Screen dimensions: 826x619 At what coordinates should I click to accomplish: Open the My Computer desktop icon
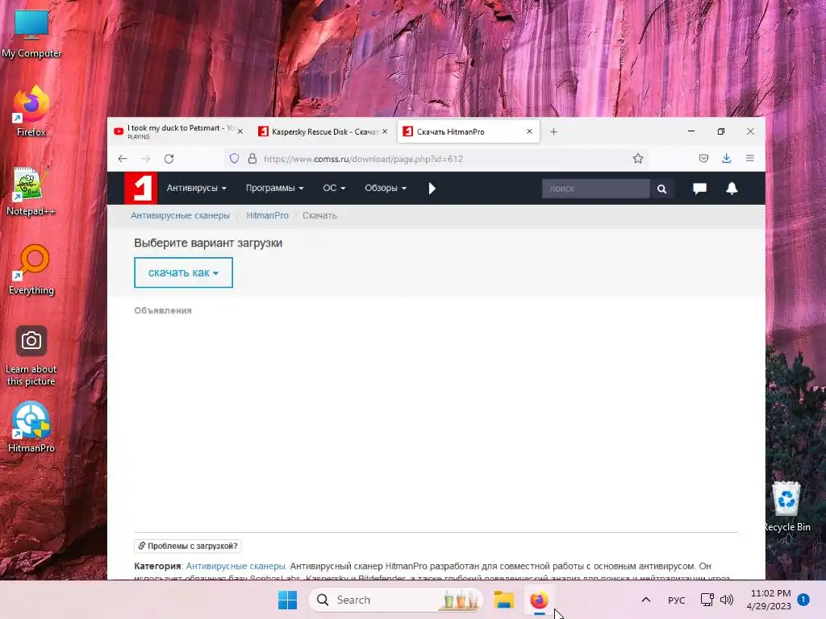(x=31, y=32)
